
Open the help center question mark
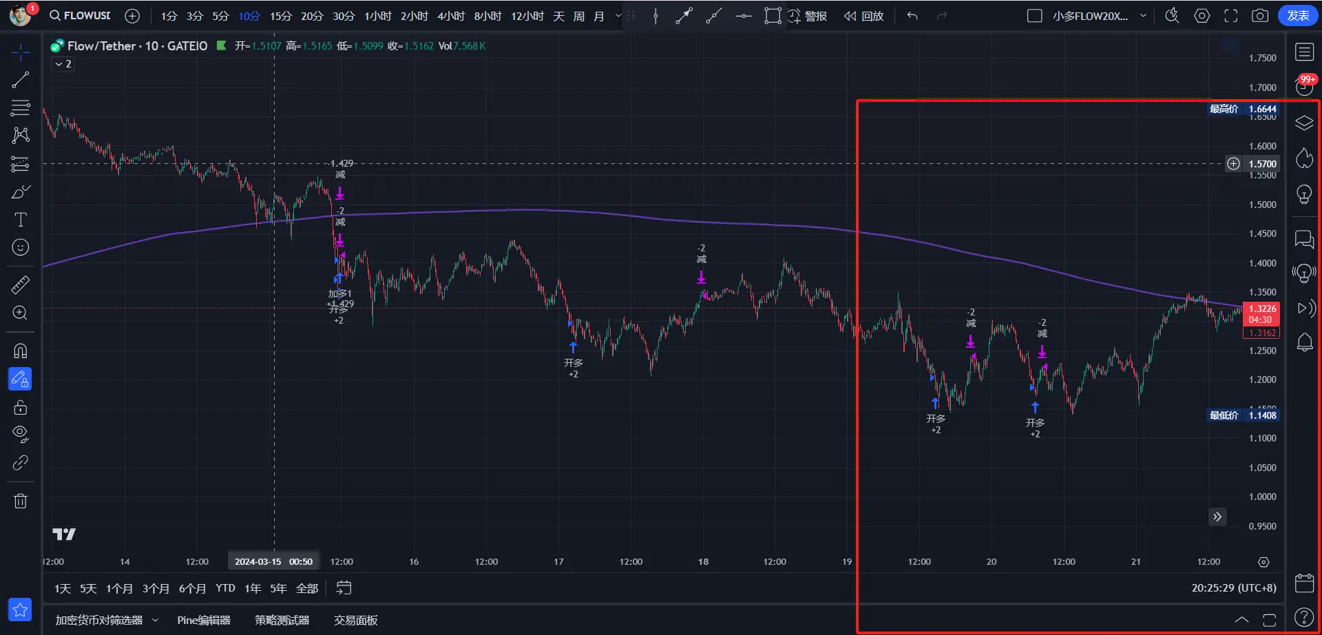tap(1304, 618)
